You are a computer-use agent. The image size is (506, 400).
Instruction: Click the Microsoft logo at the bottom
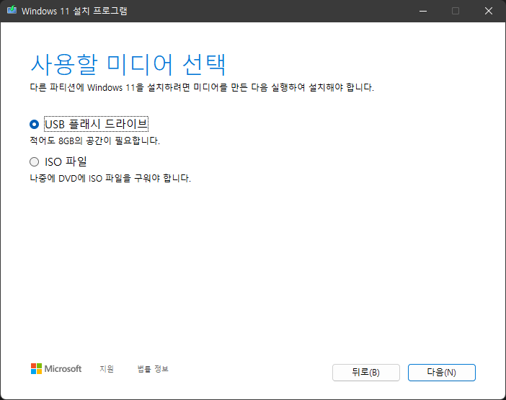pos(56,369)
